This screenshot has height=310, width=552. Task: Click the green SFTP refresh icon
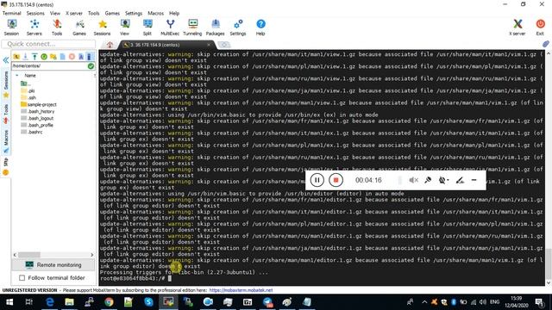click(x=44, y=56)
